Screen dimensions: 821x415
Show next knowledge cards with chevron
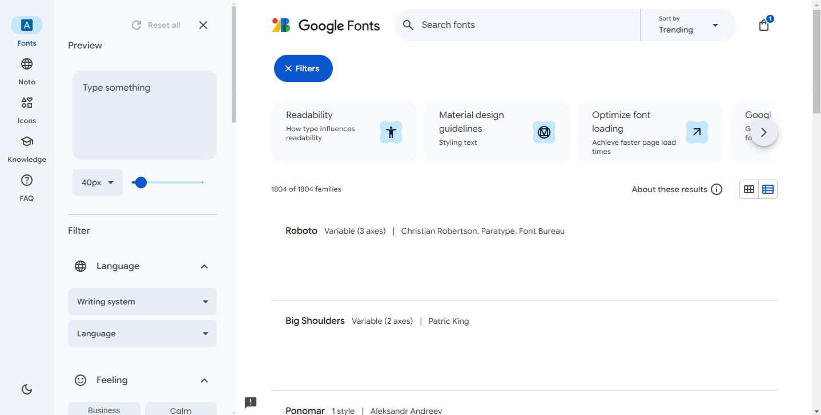pyautogui.click(x=764, y=132)
